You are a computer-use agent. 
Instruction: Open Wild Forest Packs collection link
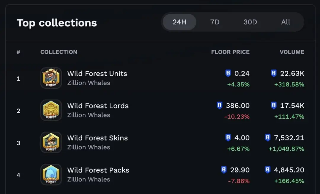click(98, 170)
